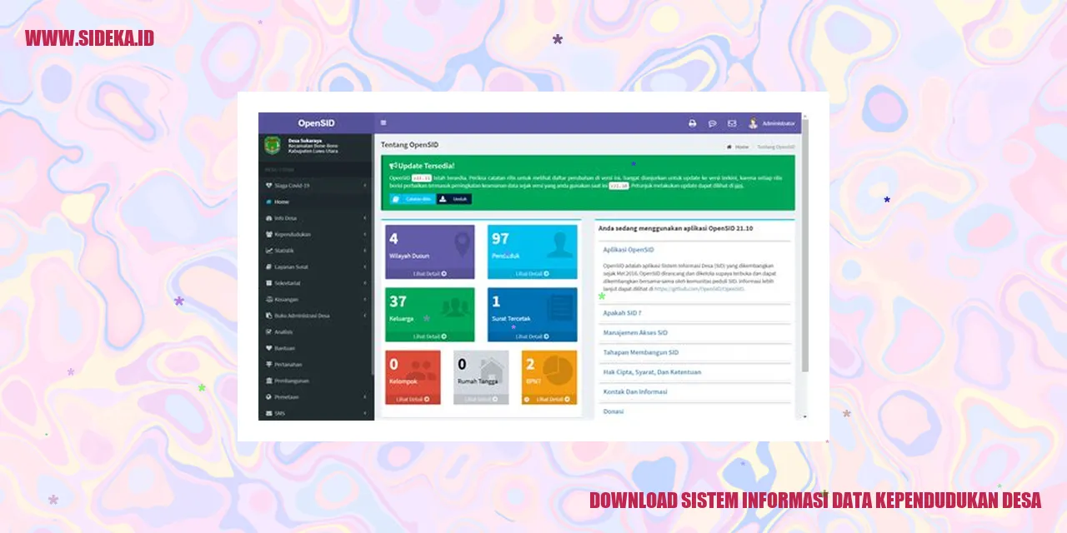Click the pie chart icon on orange card
The width and height of the screenshot is (1067, 533).
point(559,370)
